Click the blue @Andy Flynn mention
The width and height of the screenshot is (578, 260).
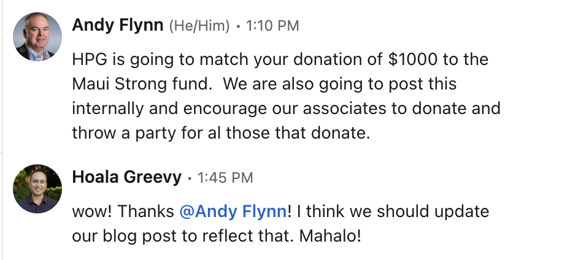(233, 212)
